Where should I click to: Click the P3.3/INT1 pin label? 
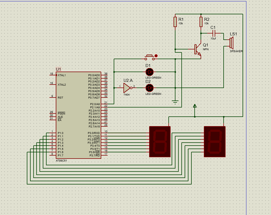coord(94,143)
